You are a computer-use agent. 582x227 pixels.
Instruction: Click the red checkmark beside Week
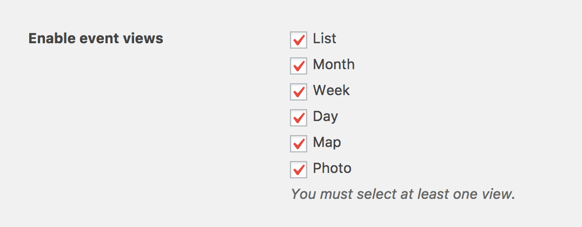[x=299, y=92]
